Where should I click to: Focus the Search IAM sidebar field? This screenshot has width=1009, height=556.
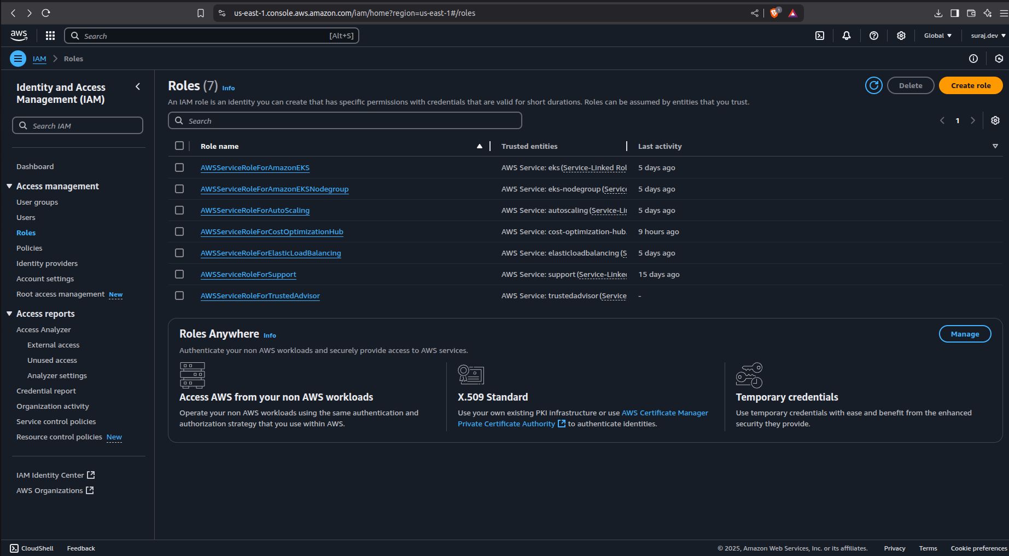(x=78, y=125)
